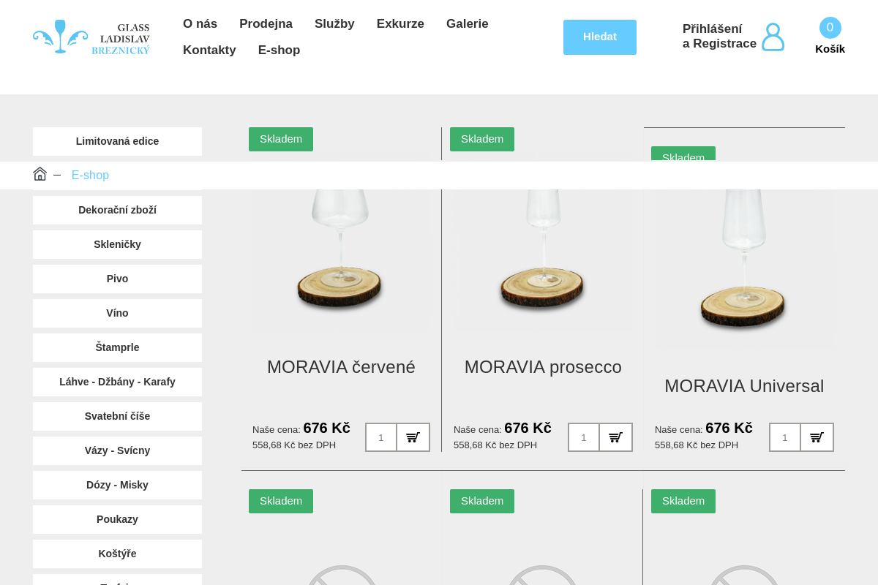Select Štamprle category

[x=117, y=347]
